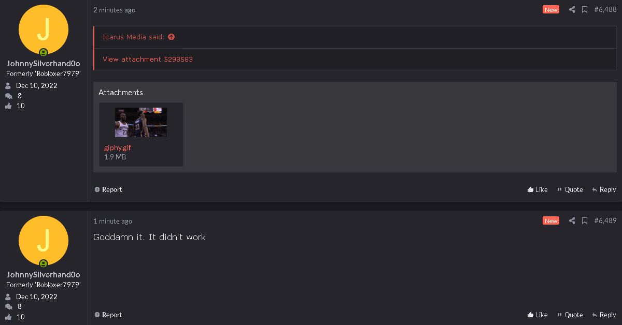Viewport: 622px width, 325px height.
Task: Reply to post #6,488
Action: [x=604, y=189]
